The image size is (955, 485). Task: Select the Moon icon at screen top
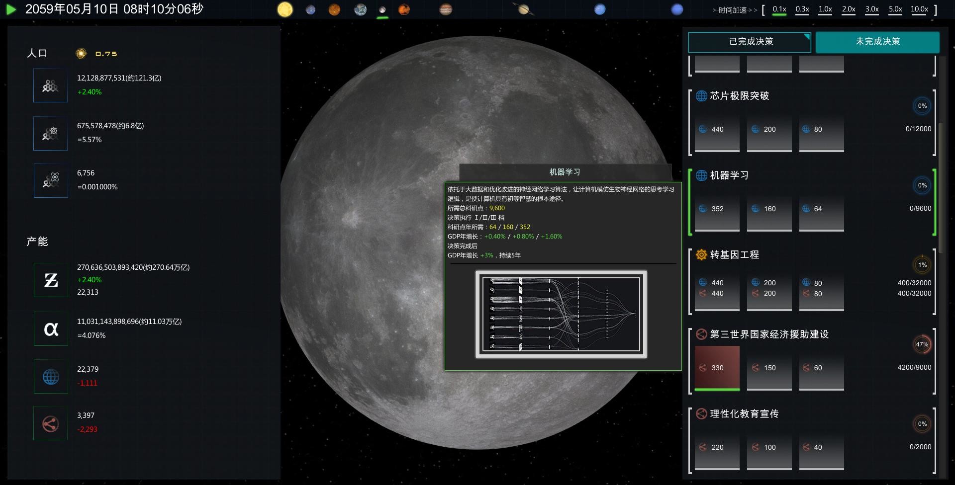[x=382, y=9]
